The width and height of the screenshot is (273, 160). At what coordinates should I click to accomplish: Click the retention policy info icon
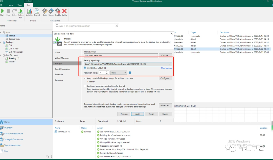130,73
